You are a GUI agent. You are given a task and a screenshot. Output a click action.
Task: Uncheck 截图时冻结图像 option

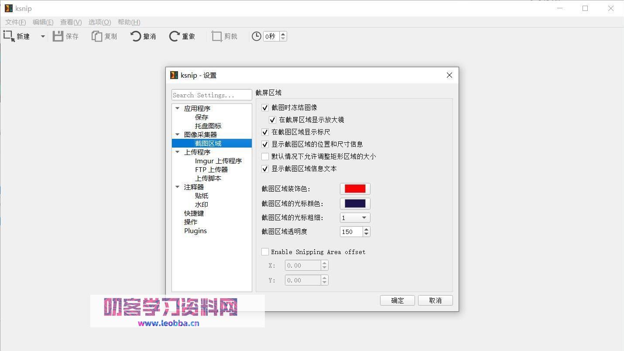click(265, 107)
